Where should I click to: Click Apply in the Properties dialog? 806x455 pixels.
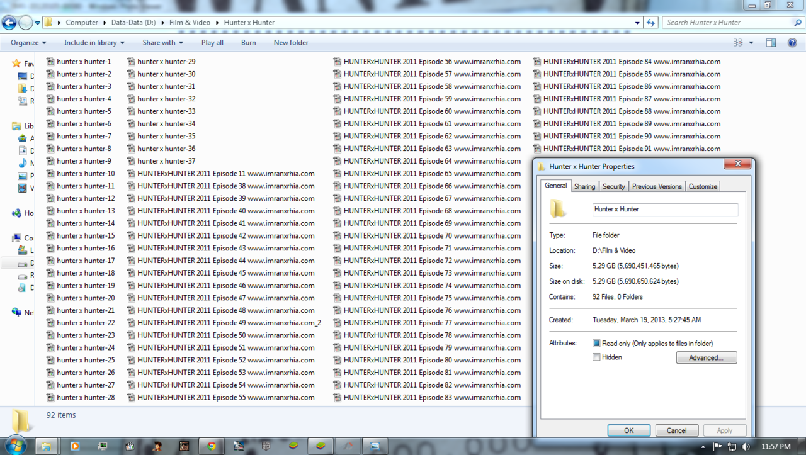[x=725, y=430]
